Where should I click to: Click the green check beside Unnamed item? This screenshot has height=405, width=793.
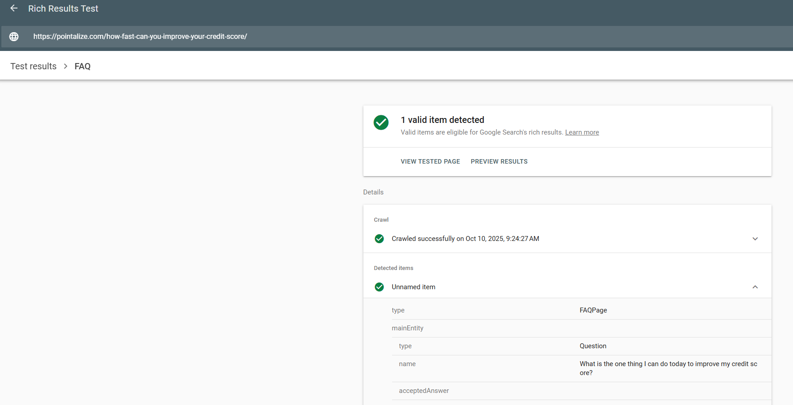click(379, 287)
